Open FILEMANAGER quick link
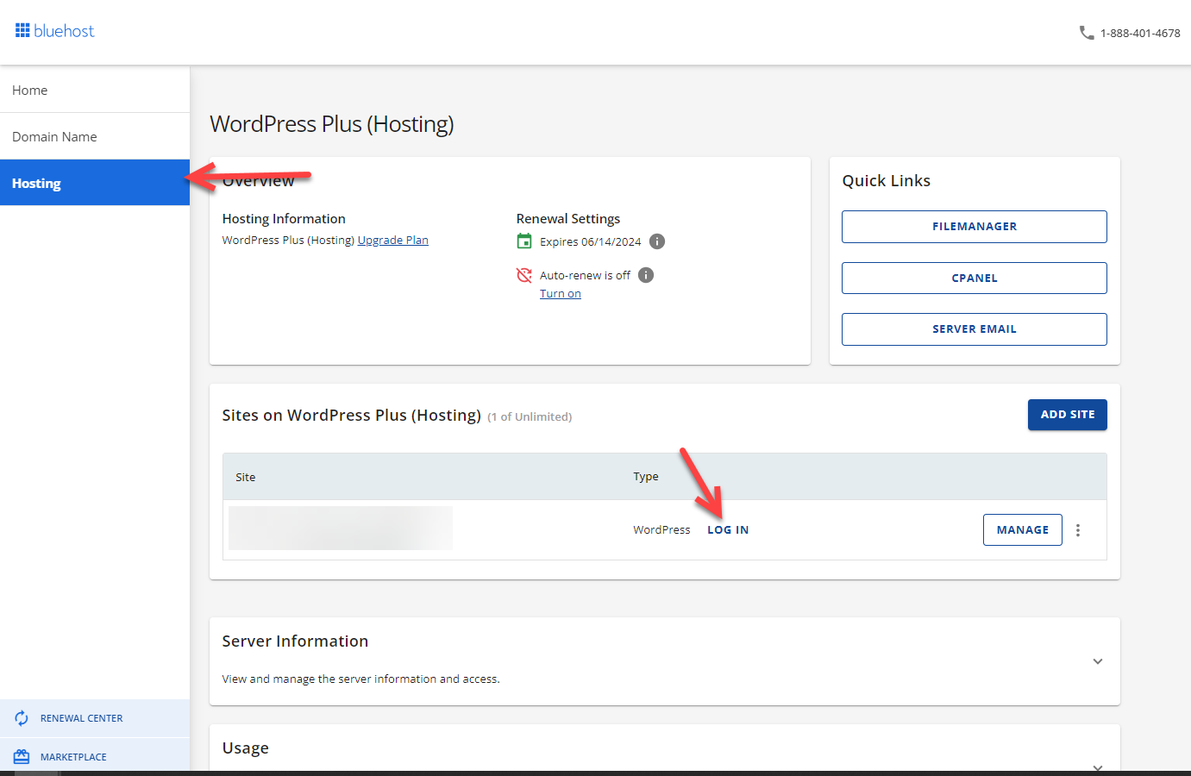The width and height of the screenshot is (1191, 776). 975,227
